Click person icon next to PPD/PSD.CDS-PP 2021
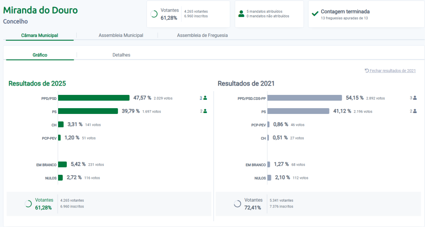This screenshot has width=425, height=227. pos(415,98)
